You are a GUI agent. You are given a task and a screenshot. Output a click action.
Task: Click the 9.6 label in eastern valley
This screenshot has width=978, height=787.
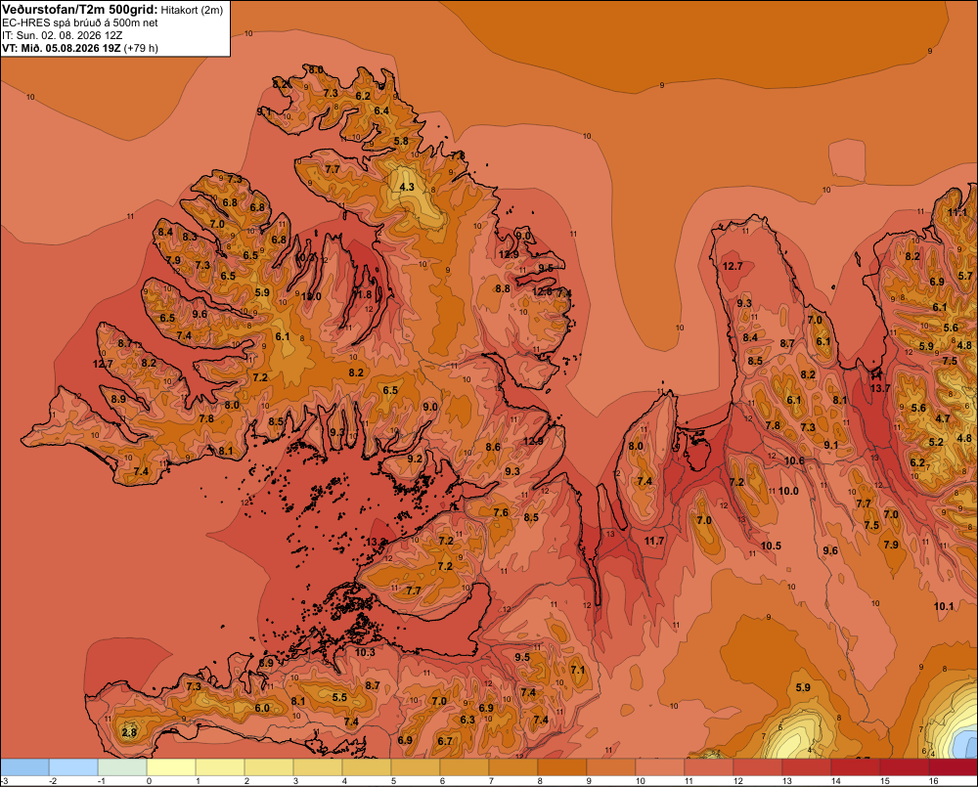[830, 550]
